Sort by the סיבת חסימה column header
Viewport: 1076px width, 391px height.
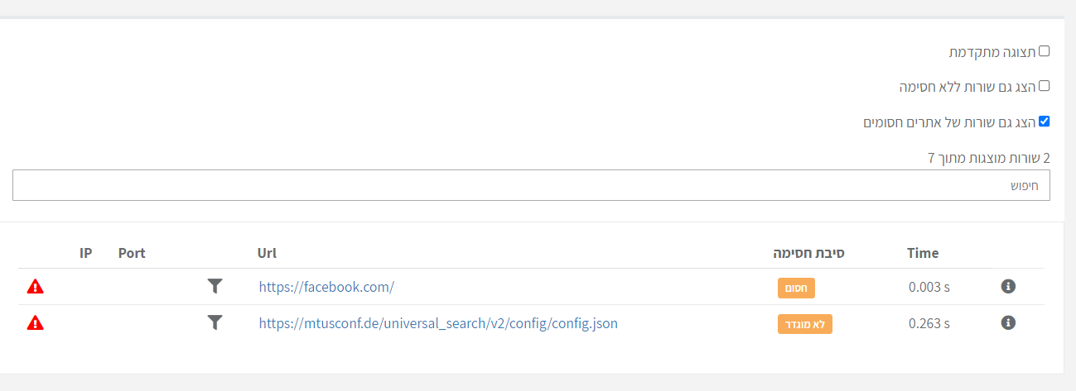click(x=808, y=253)
